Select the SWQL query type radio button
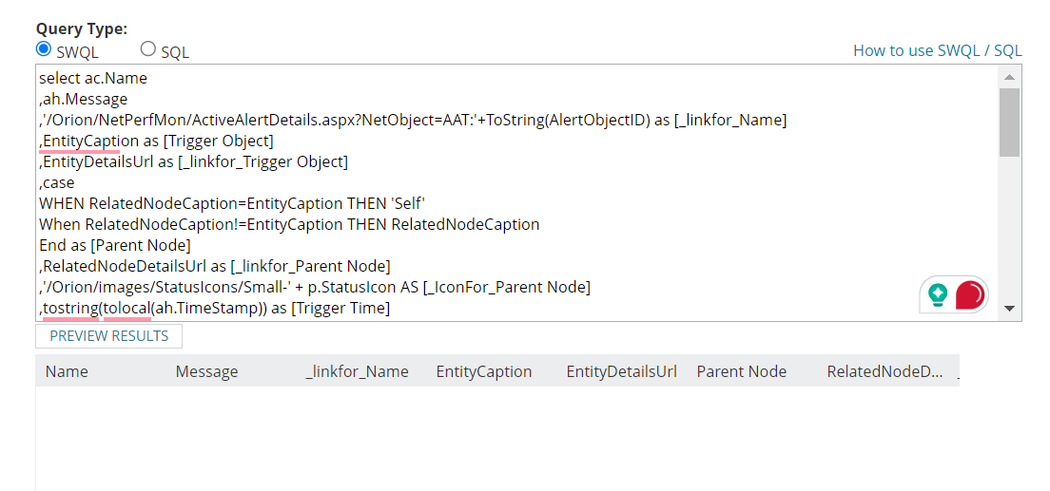Image resolution: width=1050 pixels, height=491 pixels. [44, 49]
